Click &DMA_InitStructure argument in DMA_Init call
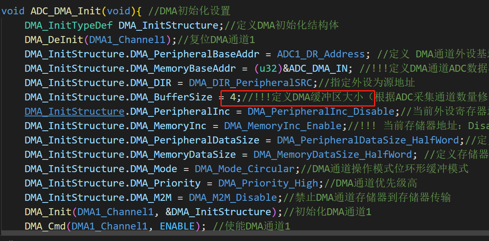 click(x=218, y=212)
